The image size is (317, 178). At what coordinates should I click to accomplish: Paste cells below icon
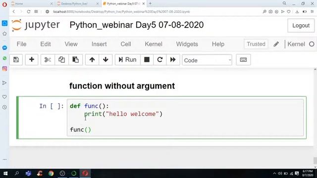[76, 60]
